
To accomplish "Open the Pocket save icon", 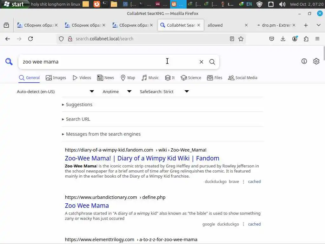I will [x=272, y=39].
